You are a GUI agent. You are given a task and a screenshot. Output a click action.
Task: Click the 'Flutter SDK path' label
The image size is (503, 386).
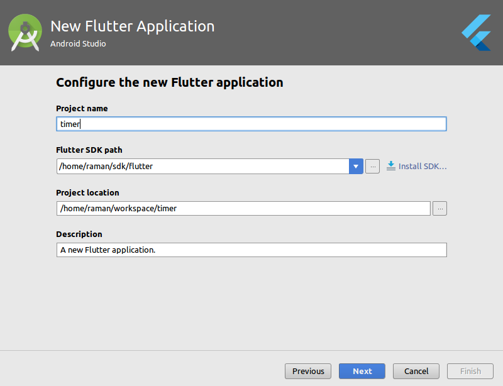point(89,150)
